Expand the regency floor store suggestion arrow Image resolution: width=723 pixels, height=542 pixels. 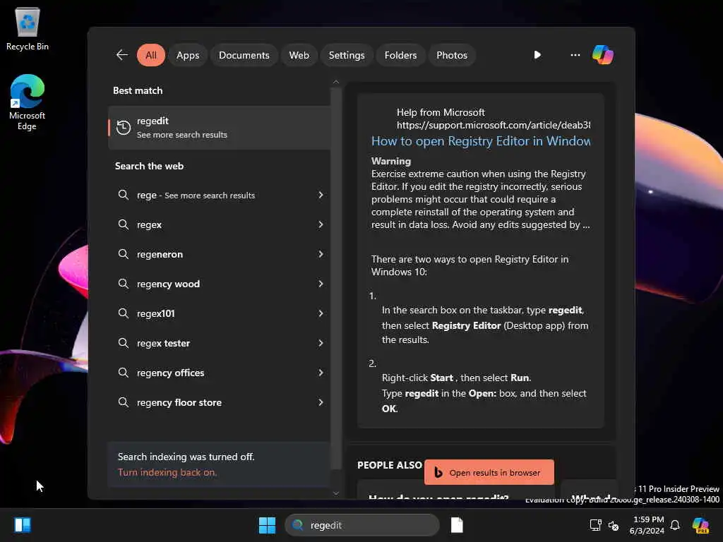321,402
